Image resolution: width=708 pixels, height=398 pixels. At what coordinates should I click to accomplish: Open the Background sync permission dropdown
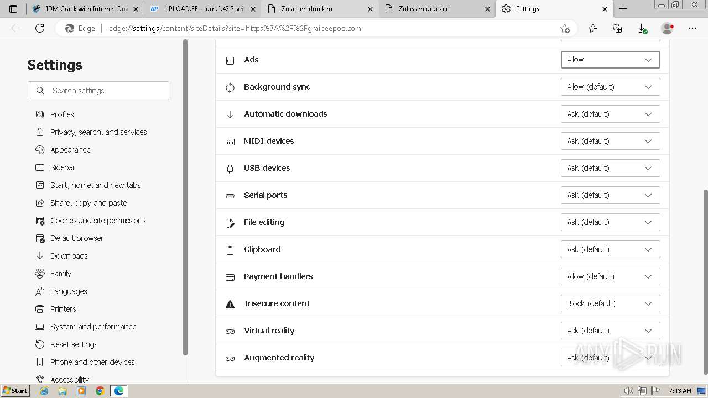pyautogui.click(x=610, y=87)
